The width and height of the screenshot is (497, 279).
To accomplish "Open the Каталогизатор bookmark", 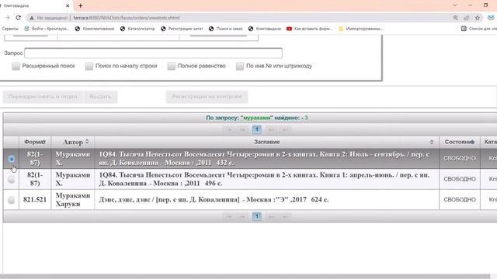I will 137,29.
